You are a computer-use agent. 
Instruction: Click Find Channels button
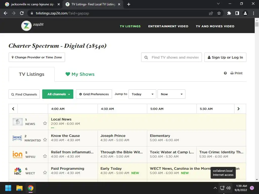[x=24, y=94]
